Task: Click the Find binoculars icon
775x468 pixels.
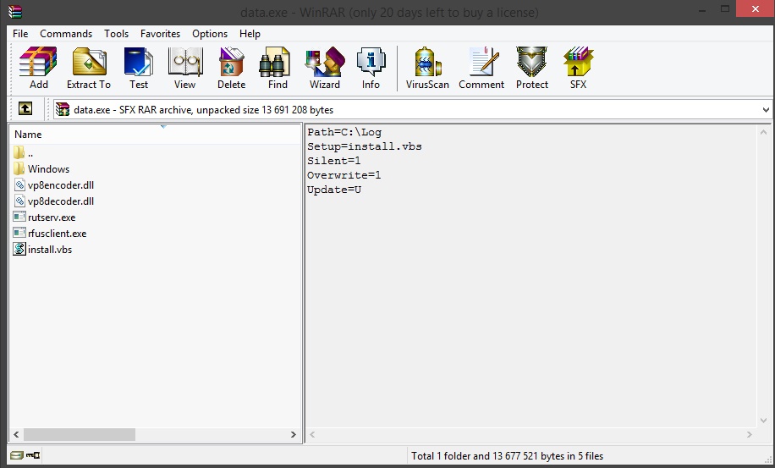Action: [278, 68]
